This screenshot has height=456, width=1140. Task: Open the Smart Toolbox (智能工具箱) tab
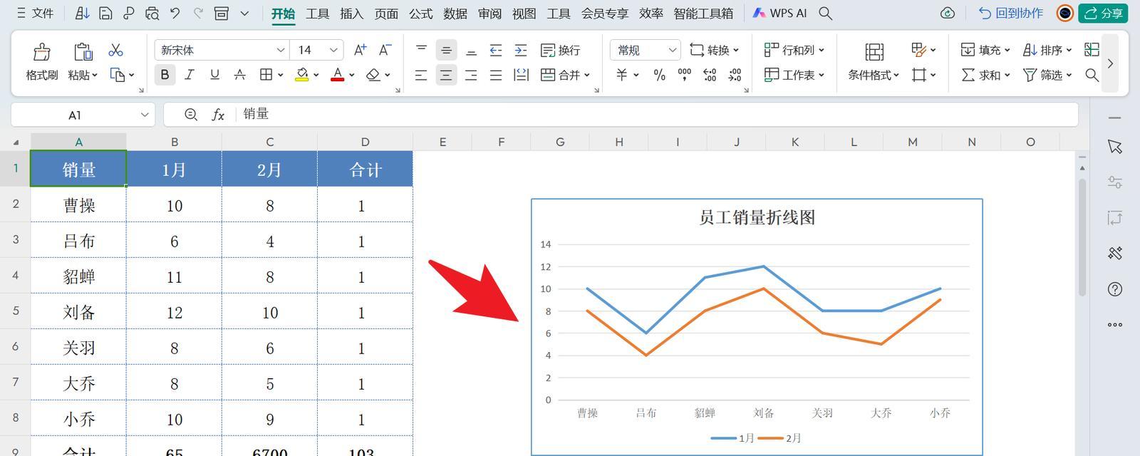coord(703,13)
